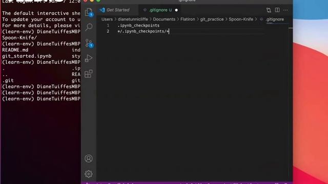Click README.md in the terminal window
This screenshot has height=184, width=328.
click(x=15, y=50)
